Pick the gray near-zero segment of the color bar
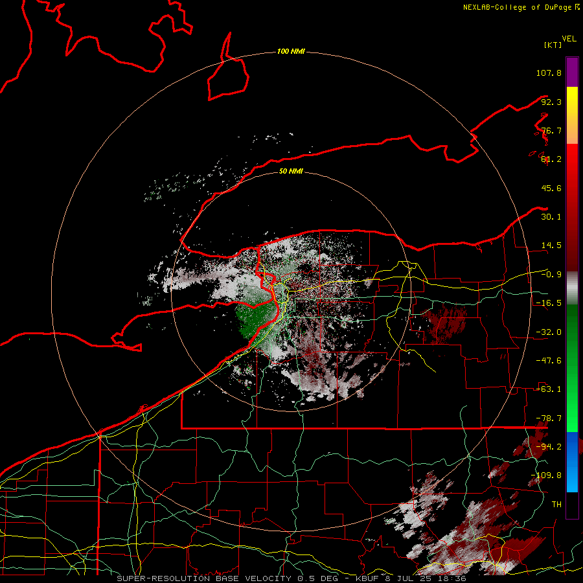Image resolution: width=583 pixels, height=583 pixels. (x=572, y=288)
